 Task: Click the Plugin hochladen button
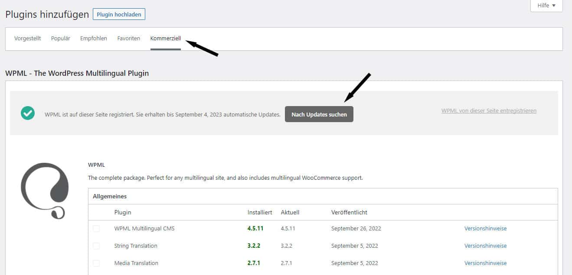[x=119, y=14]
